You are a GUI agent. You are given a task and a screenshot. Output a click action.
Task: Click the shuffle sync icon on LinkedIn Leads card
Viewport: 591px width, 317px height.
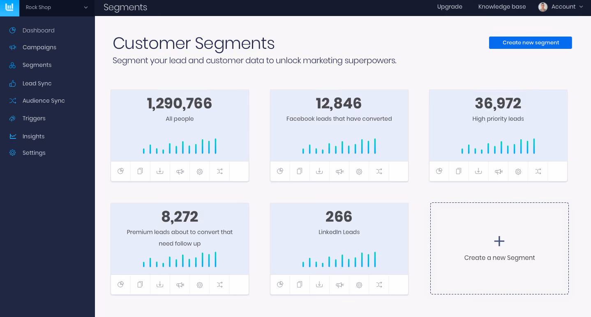(x=379, y=285)
